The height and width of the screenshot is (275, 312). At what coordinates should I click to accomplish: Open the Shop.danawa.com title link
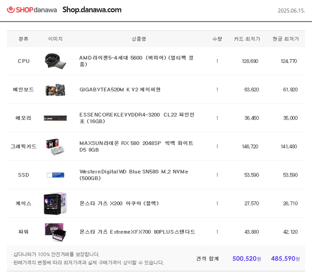point(92,10)
